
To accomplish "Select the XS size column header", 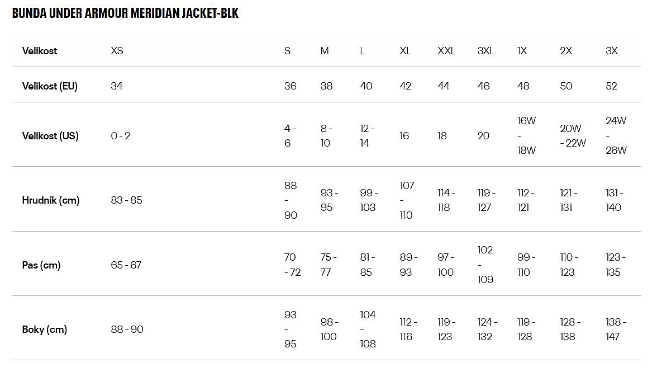I will [117, 51].
